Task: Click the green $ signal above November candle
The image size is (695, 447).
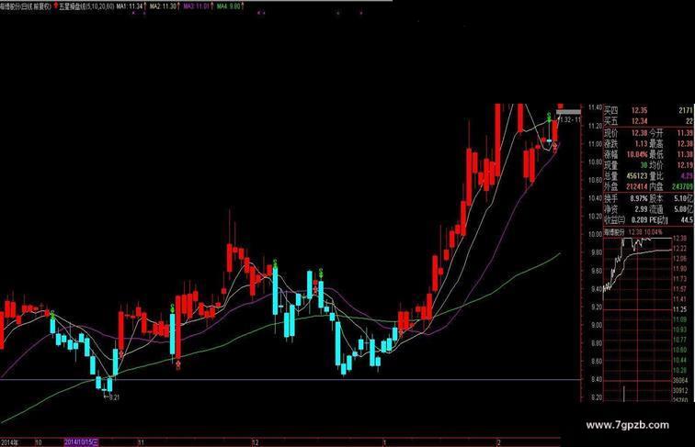Action: (x=172, y=307)
